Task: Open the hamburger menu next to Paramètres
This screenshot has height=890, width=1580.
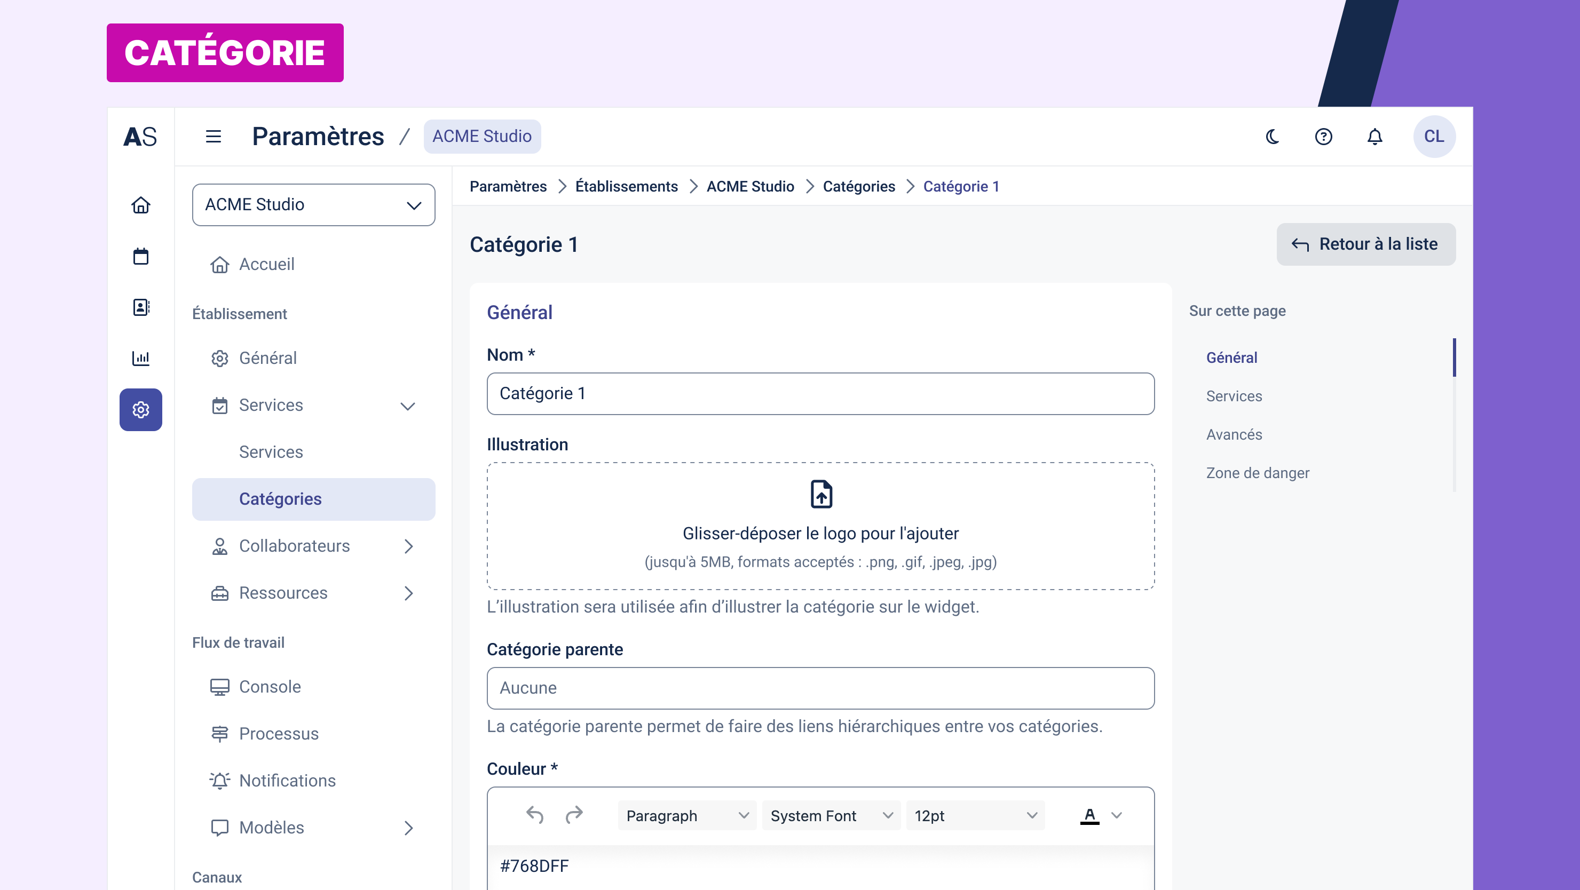Action: point(213,136)
